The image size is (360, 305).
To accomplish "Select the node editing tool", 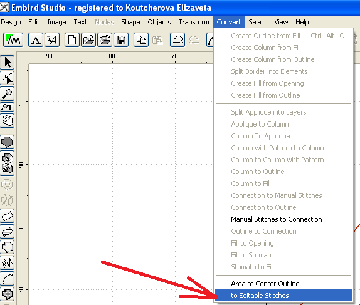I will click(x=8, y=78).
